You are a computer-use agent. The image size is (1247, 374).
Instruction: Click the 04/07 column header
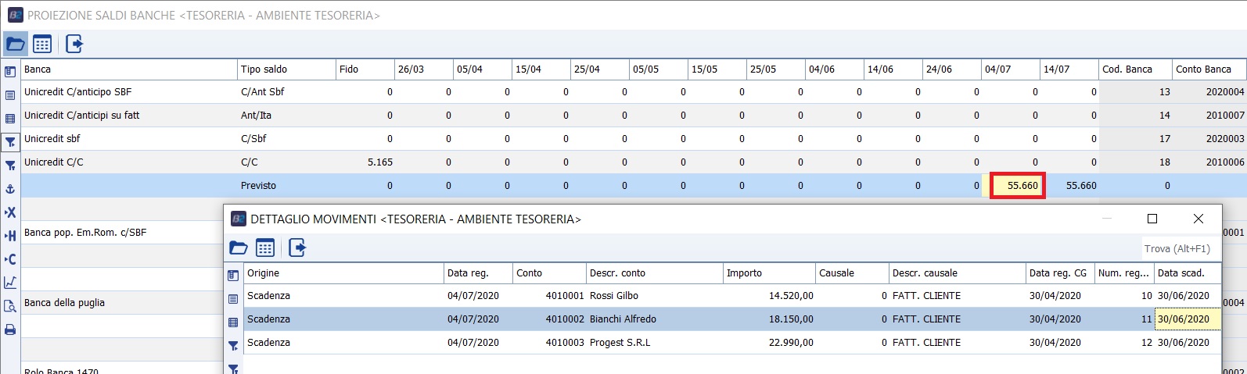pos(1010,69)
